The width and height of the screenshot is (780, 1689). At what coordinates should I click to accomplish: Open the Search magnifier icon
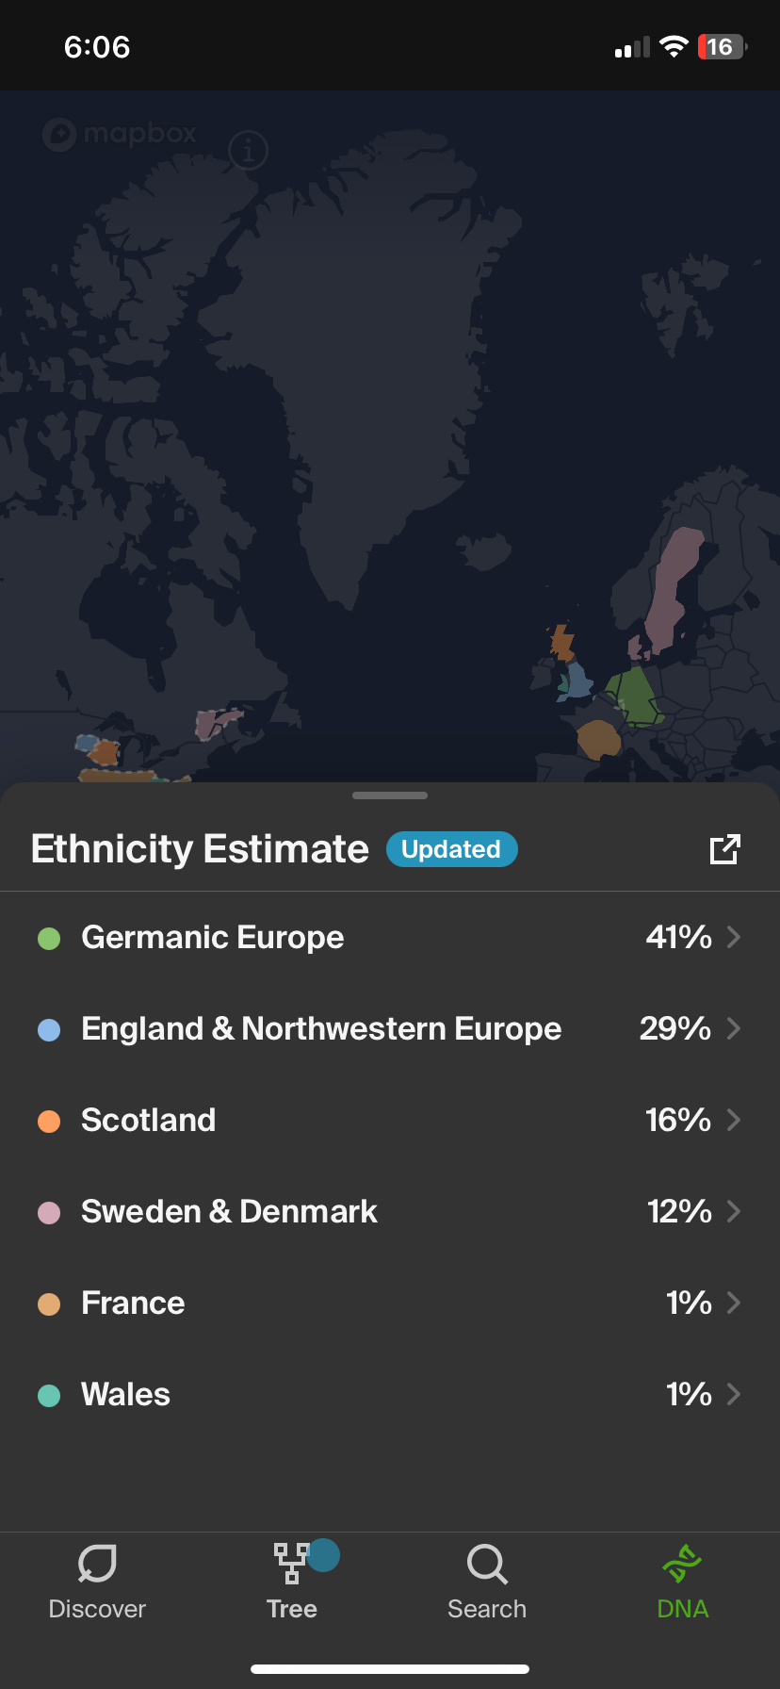coord(487,1565)
